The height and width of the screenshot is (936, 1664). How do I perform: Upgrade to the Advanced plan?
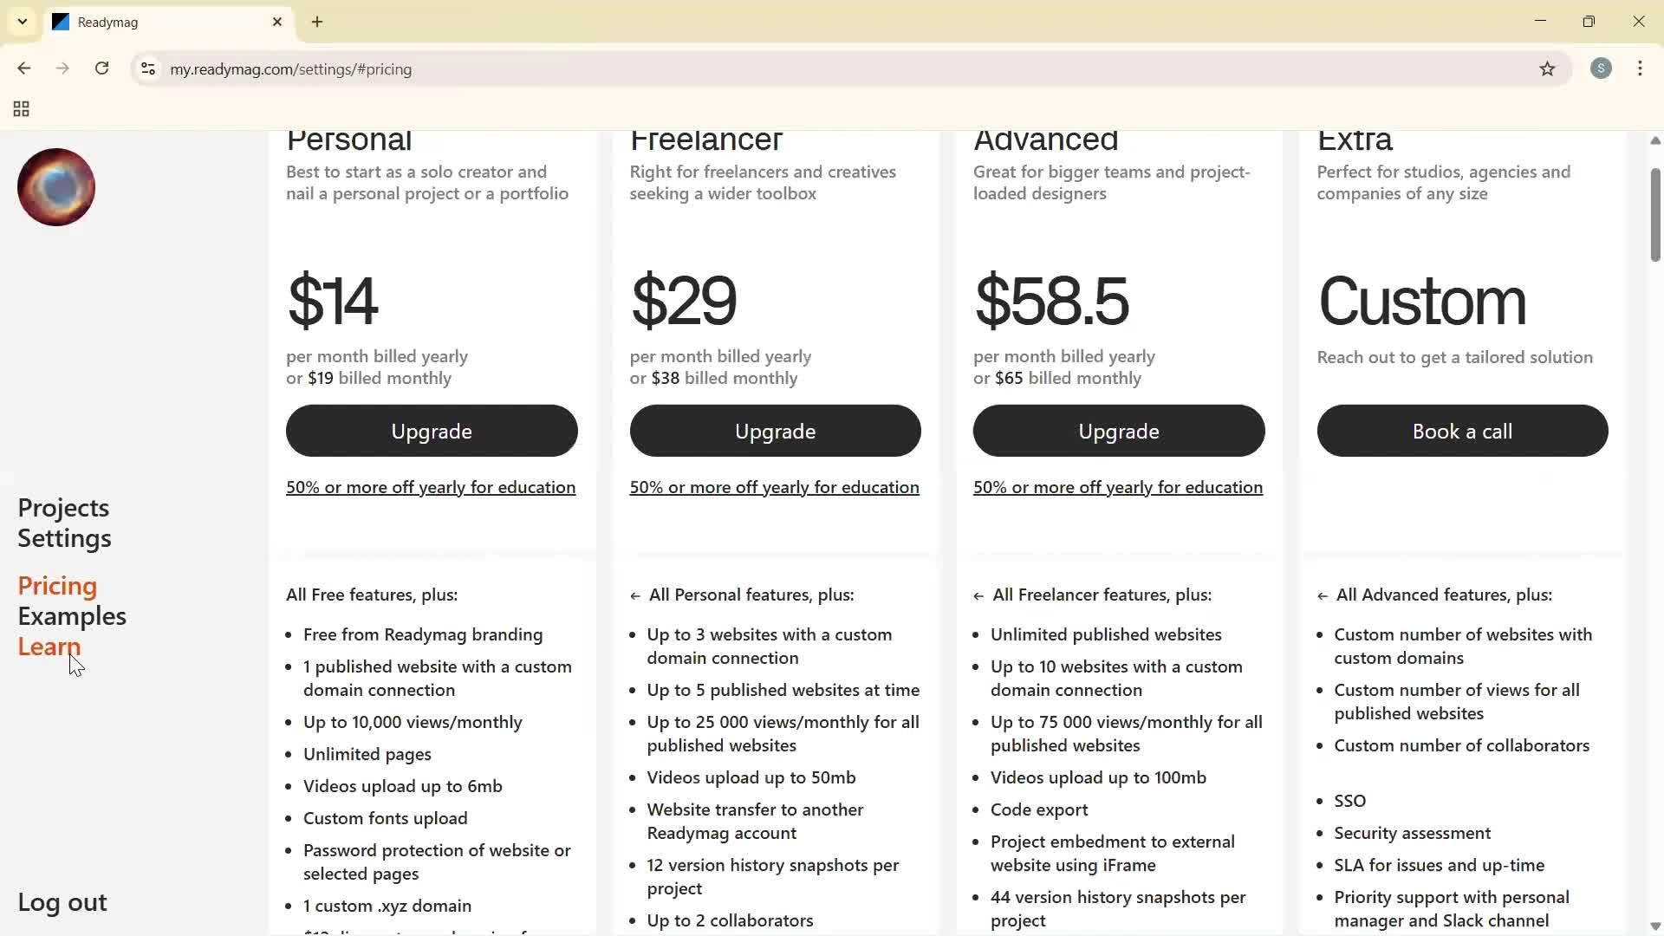1118,431
